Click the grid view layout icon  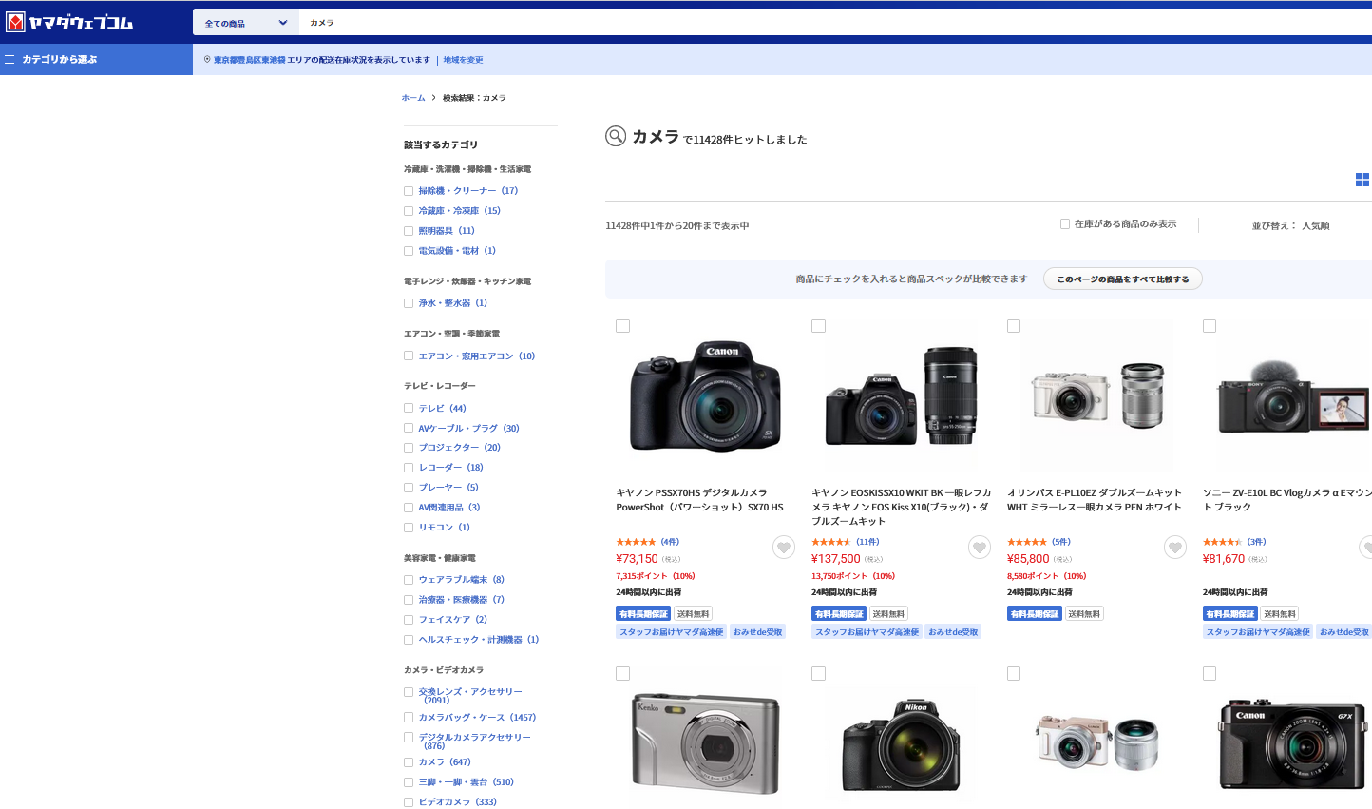(1362, 180)
